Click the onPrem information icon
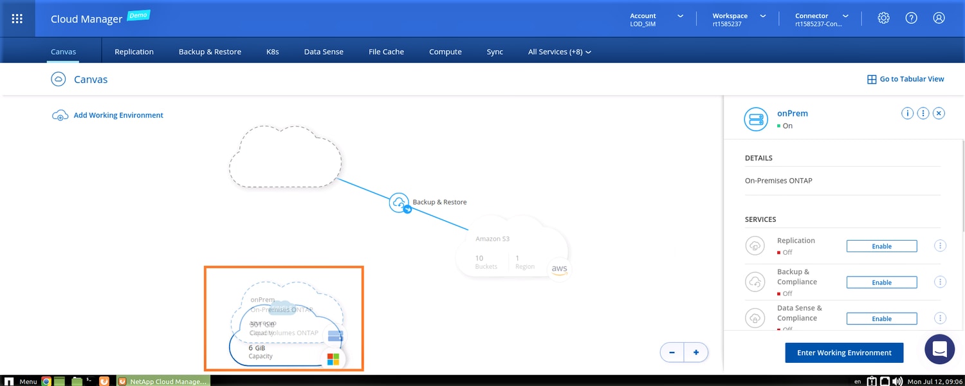The image size is (965, 386). pyautogui.click(x=907, y=113)
